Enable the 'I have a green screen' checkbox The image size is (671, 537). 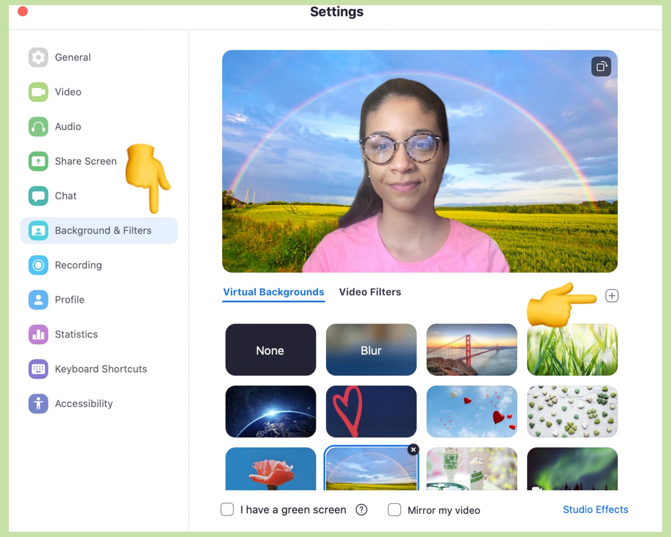point(227,509)
